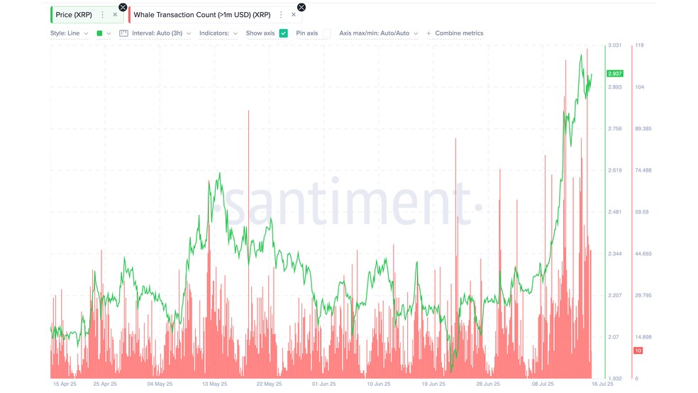Open Whale Transaction Count three-dot options menu
The image size is (698, 393).
[x=281, y=15]
